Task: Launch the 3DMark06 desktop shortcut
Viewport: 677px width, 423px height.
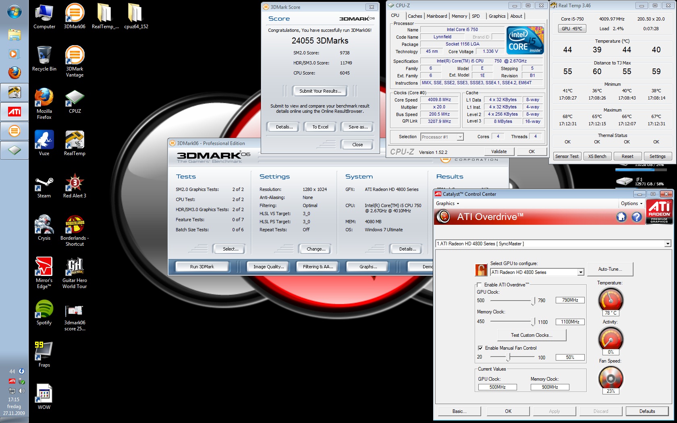Action: [75, 17]
